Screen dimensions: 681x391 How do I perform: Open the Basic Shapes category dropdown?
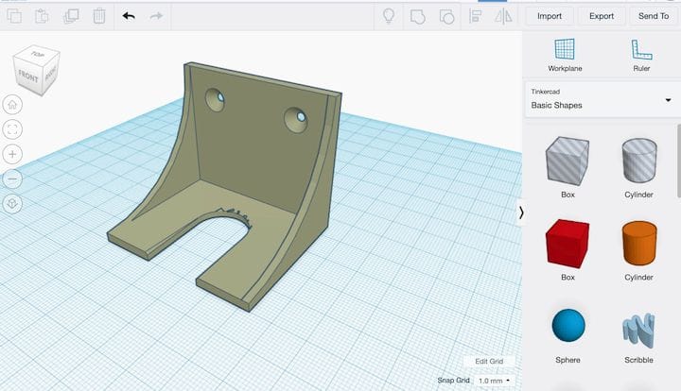point(601,99)
